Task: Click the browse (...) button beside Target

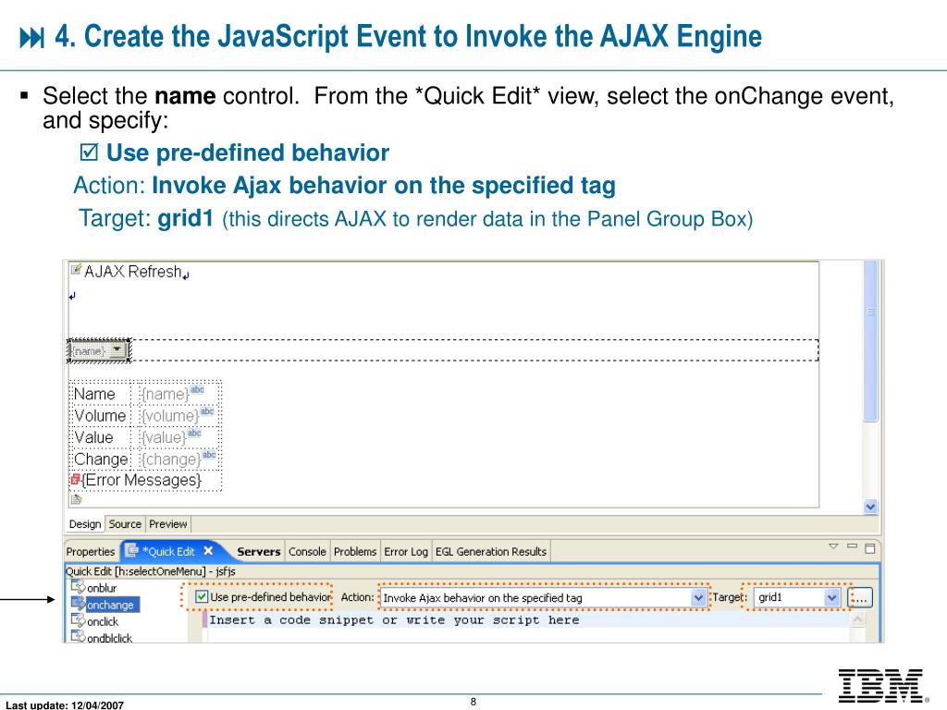Action: tap(860, 598)
